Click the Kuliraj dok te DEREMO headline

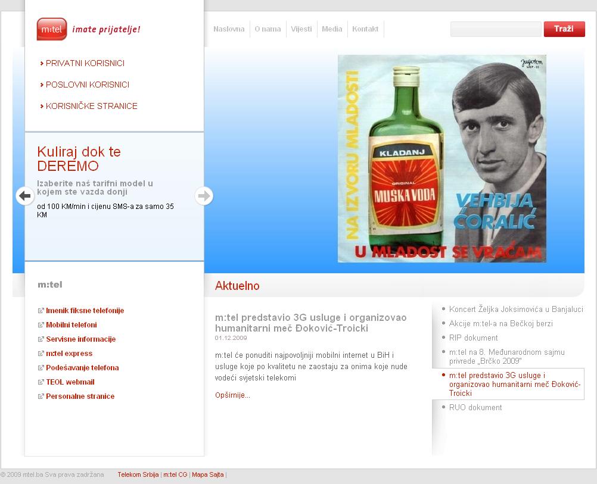79,159
